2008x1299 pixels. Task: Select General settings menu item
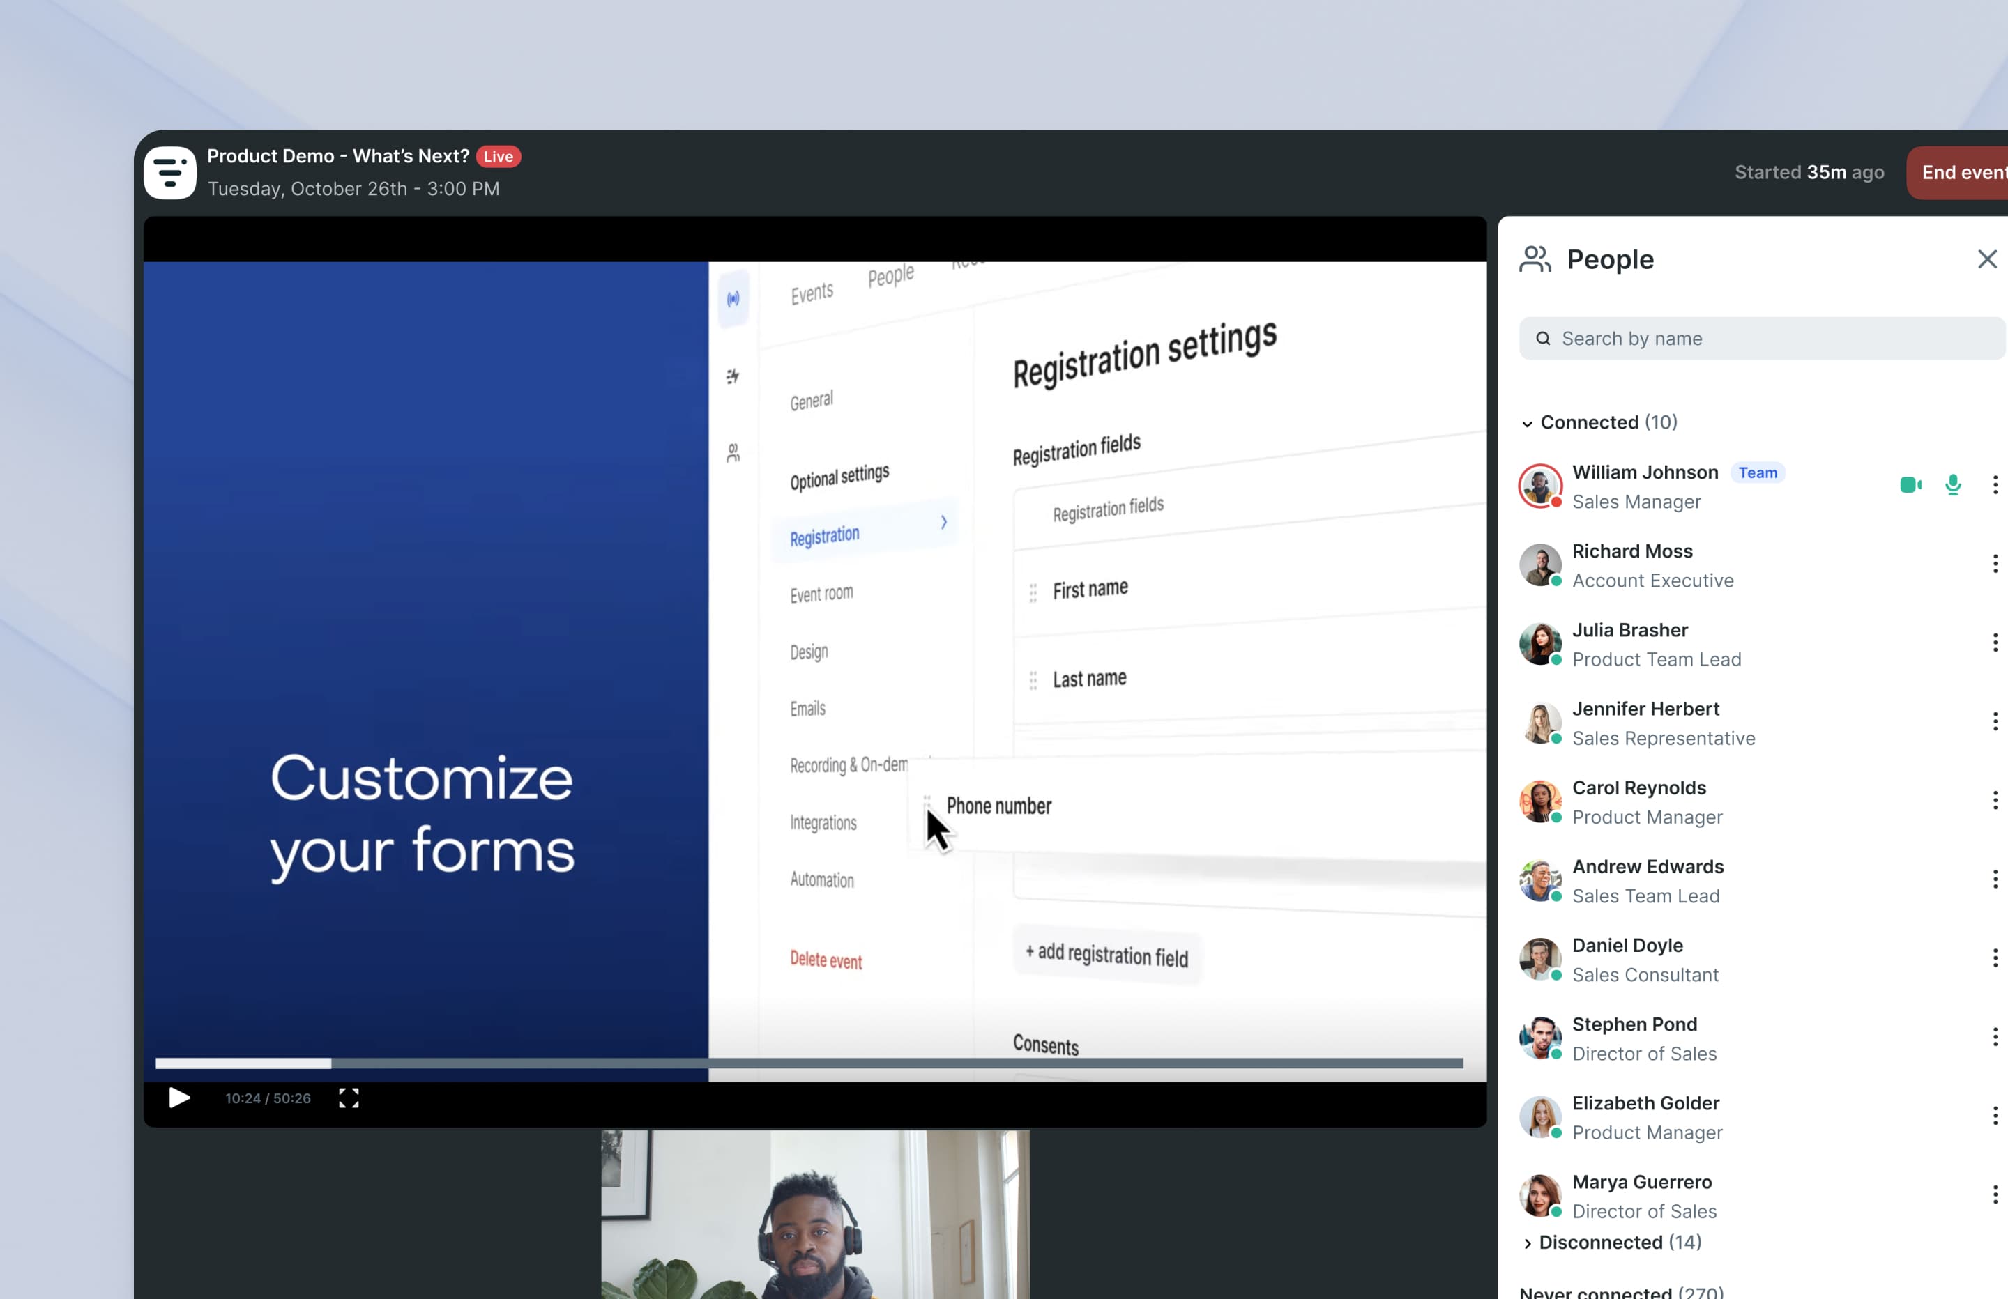coord(812,399)
